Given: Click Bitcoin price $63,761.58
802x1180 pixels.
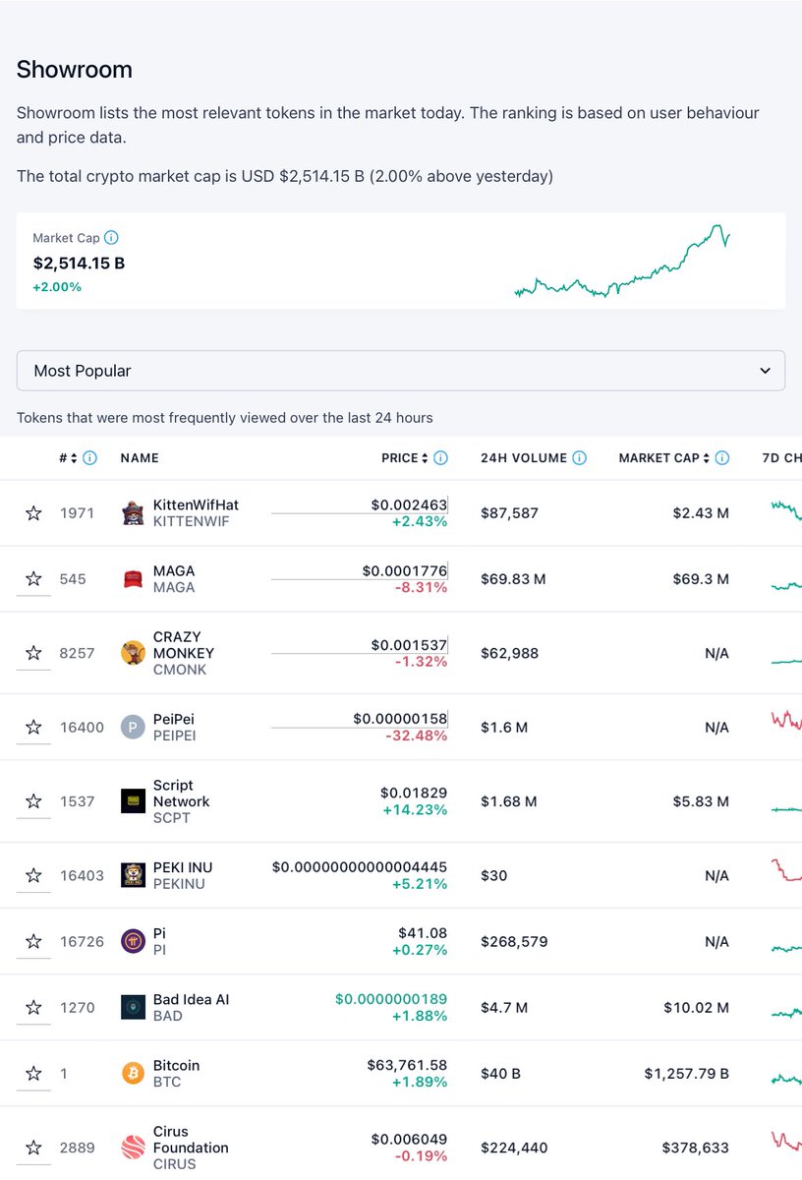Looking at the screenshot, I should [407, 1065].
